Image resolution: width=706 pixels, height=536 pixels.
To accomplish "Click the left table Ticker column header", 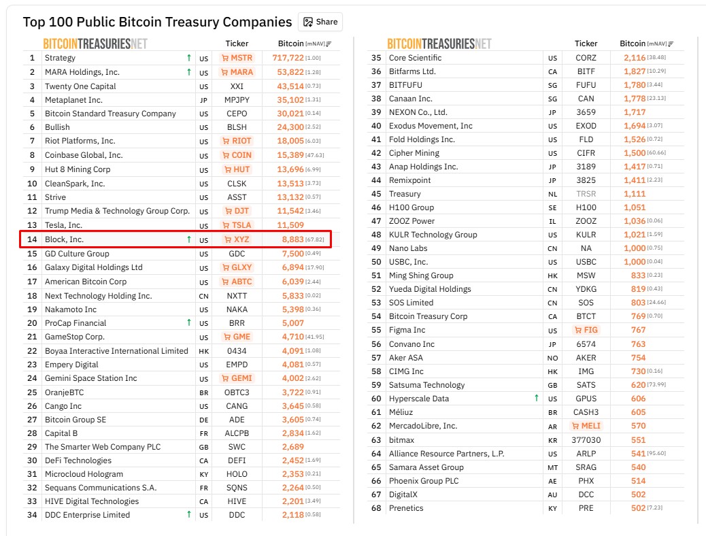I will pyautogui.click(x=237, y=44).
